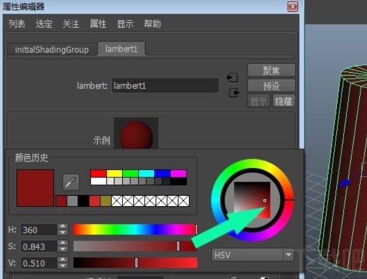Select the dark red history swatch
The height and width of the screenshot is (279, 367).
pos(61,201)
